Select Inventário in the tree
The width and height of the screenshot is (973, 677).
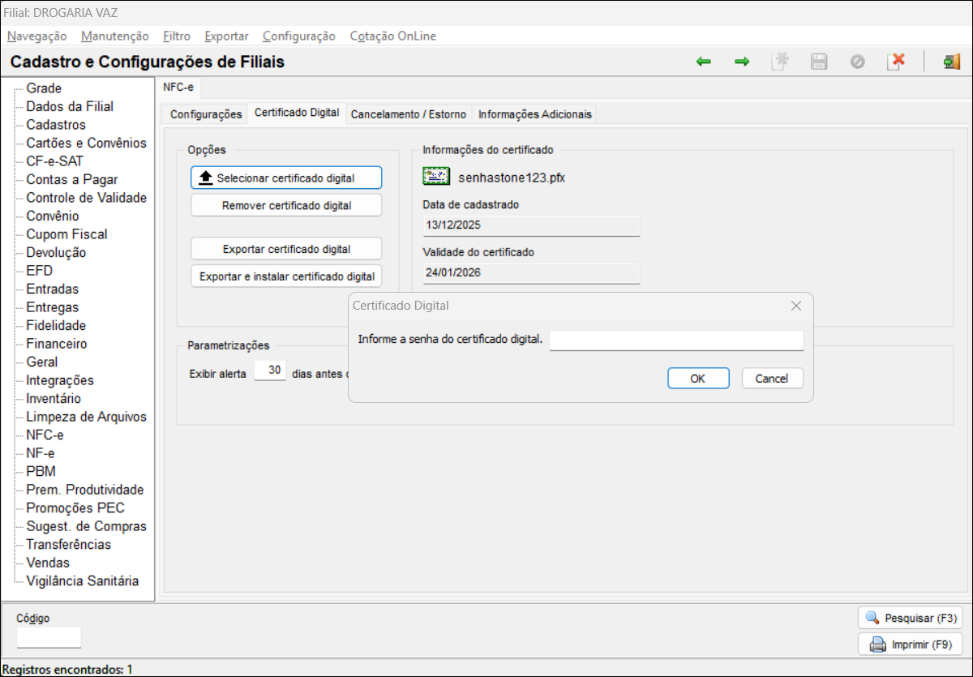[x=54, y=398]
